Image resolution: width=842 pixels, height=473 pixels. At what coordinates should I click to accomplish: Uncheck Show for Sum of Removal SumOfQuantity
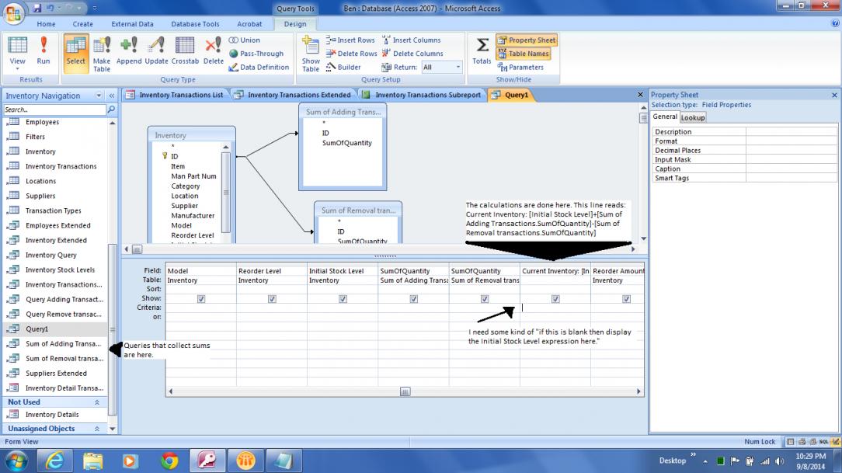point(485,299)
